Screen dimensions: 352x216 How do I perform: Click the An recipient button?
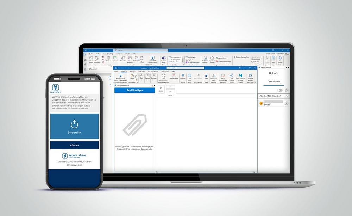(170, 87)
